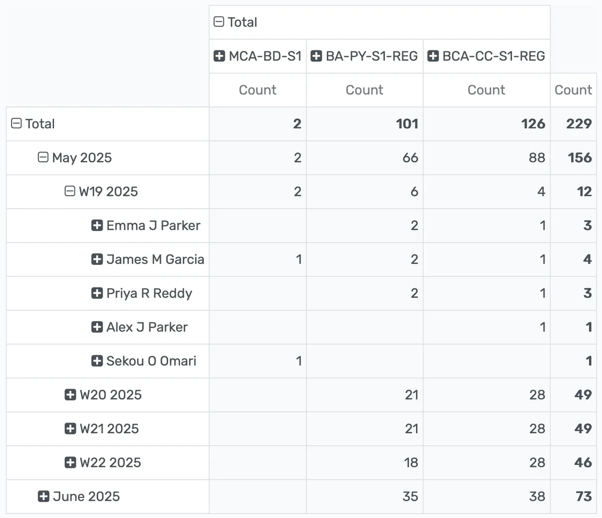Screen dimensions: 602x518
Task: Expand James M Garcia's row
Action: coord(98,259)
